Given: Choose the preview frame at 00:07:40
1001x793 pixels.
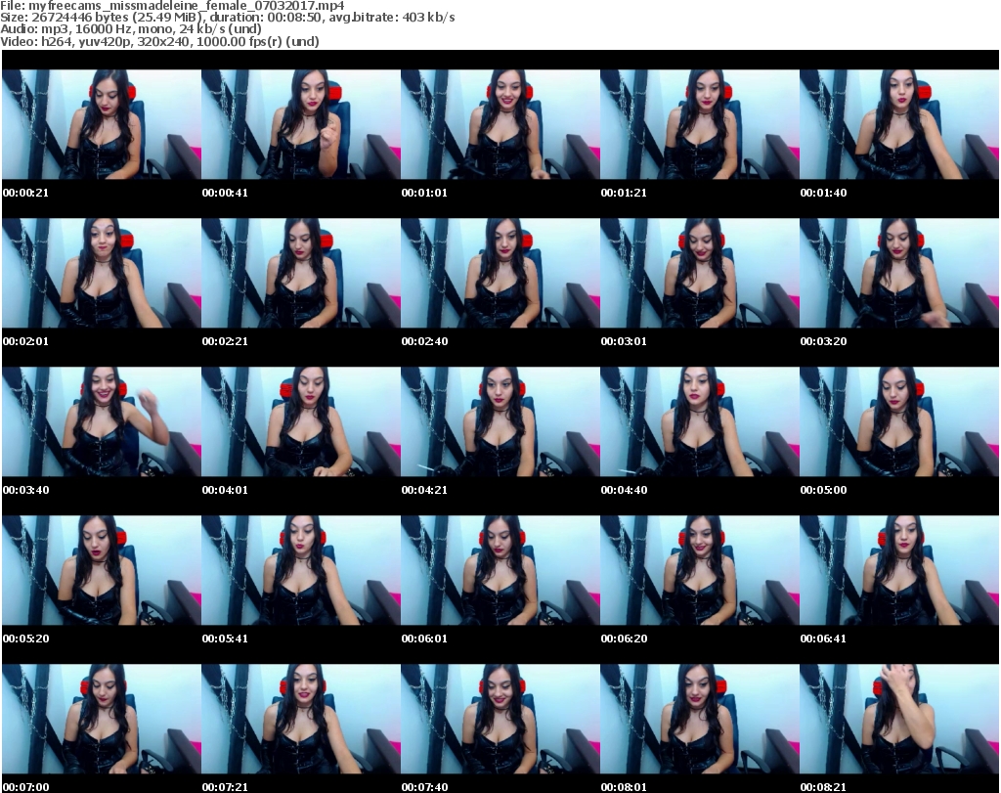Looking at the screenshot, I should click(500, 719).
